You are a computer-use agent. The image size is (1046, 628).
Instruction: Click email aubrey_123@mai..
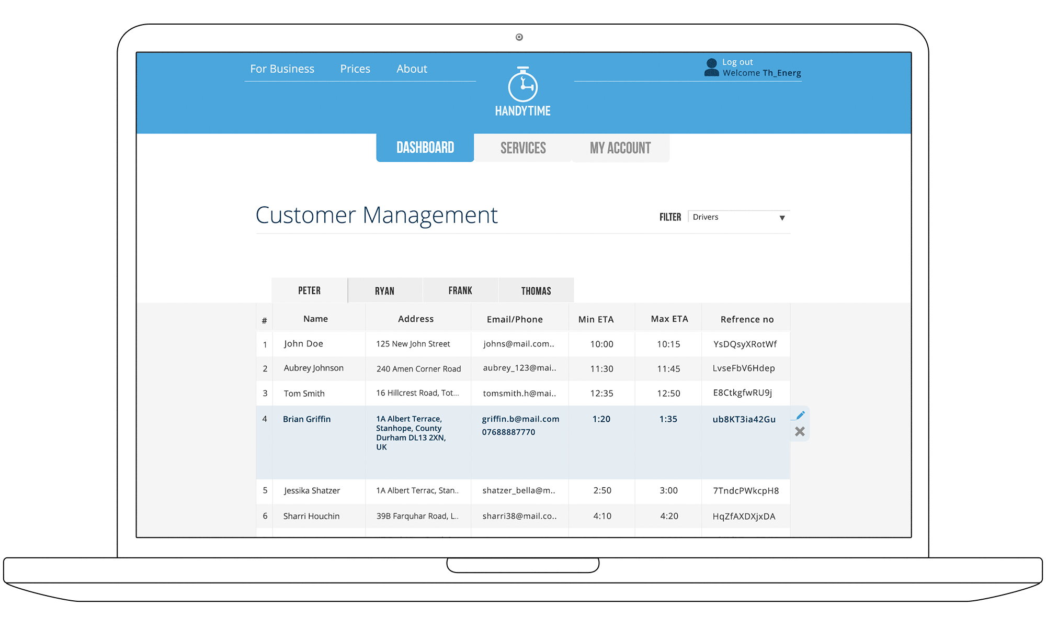pyautogui.click(x=519, y=368)
